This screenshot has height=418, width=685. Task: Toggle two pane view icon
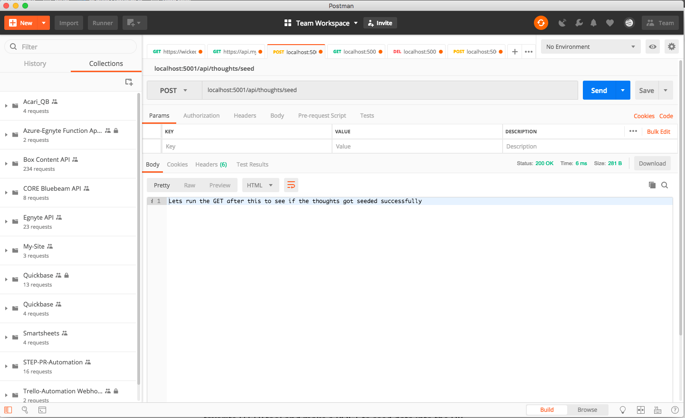(641, 410)
